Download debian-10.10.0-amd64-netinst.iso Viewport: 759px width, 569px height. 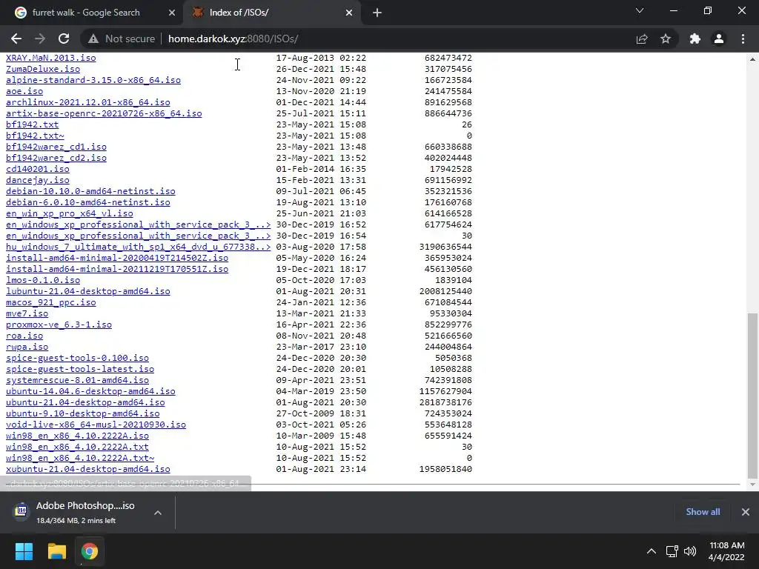tap(90, 191)
